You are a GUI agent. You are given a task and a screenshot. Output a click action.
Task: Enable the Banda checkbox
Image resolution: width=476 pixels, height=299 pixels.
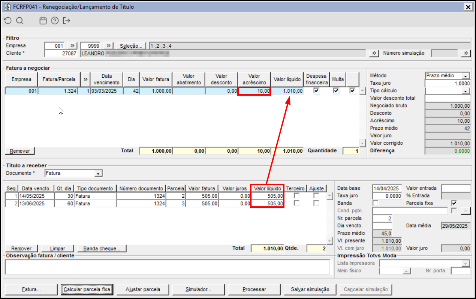pos(375,203)
